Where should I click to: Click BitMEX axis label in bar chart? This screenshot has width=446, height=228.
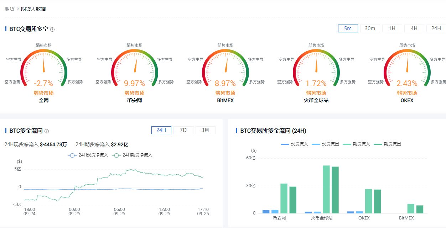point(406,218)
